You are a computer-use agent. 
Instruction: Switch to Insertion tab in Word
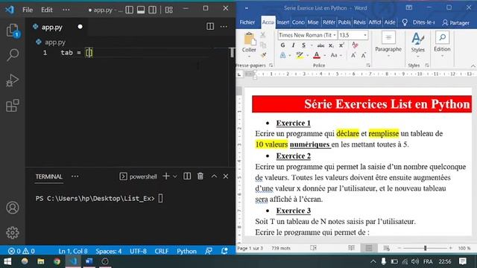283,22
